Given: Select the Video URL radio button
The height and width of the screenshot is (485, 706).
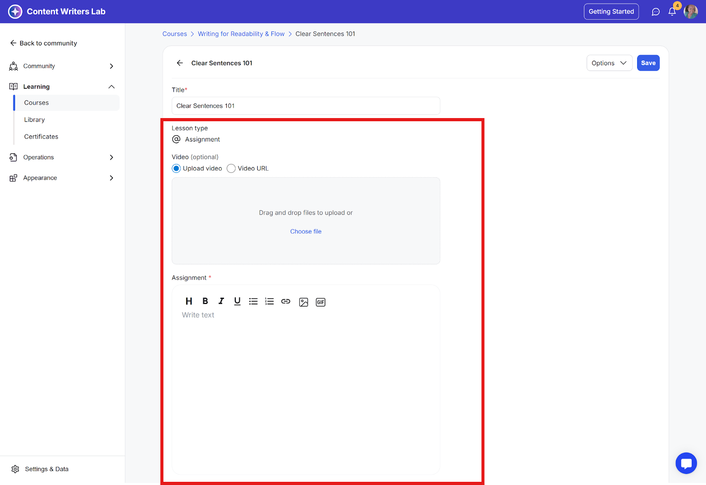Looking at the screenshot, I should pyautogui.click(x=231, y=168).
